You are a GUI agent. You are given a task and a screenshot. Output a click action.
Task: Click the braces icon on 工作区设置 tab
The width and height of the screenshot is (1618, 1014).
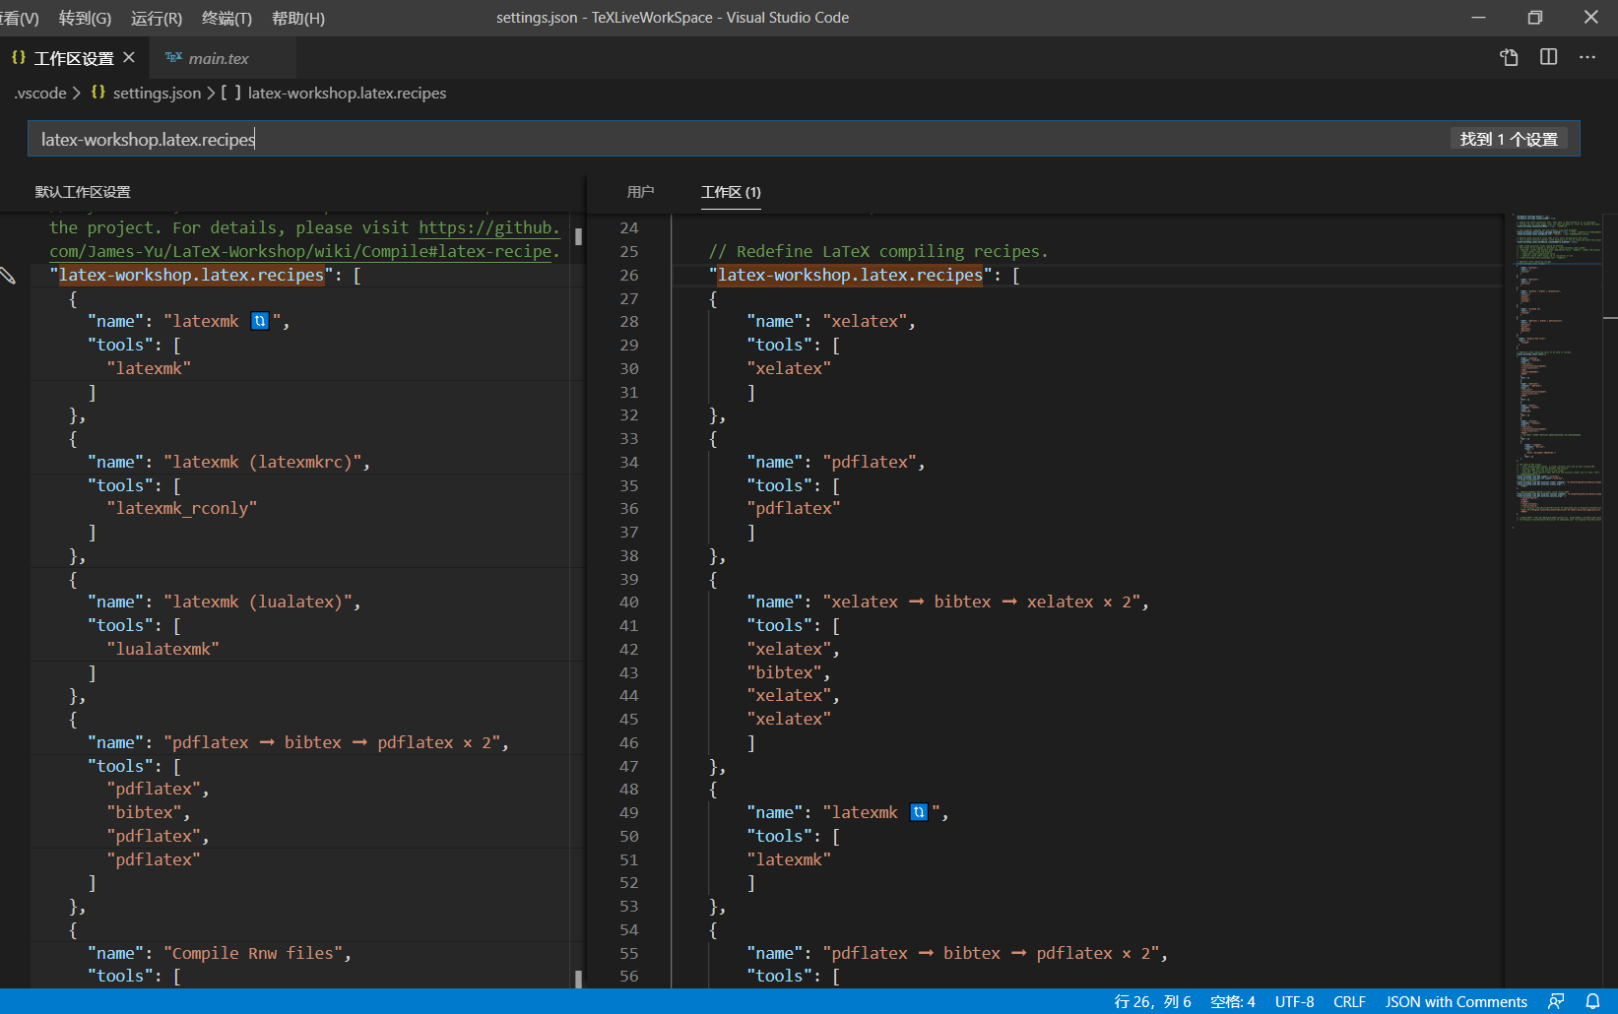click(17, 58)
